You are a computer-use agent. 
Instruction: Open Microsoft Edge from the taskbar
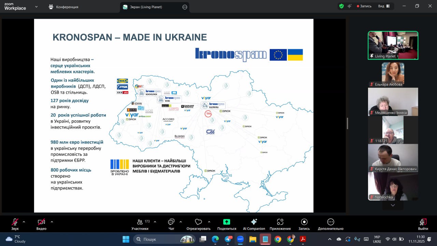tap(215, 239)
